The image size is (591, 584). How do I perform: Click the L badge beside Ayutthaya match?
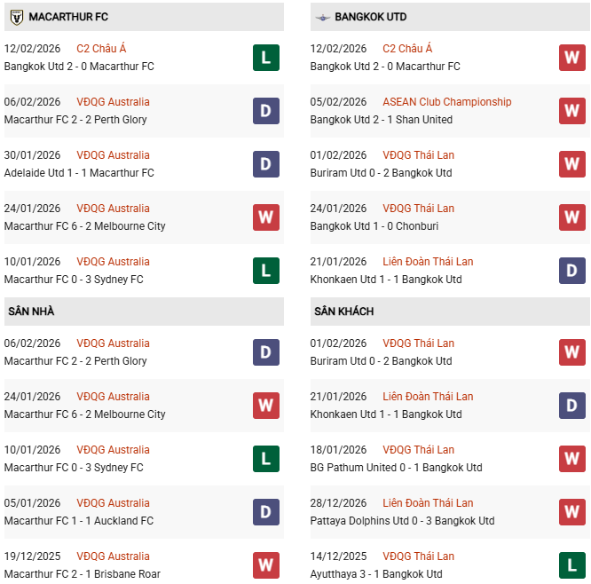(572, 565)
